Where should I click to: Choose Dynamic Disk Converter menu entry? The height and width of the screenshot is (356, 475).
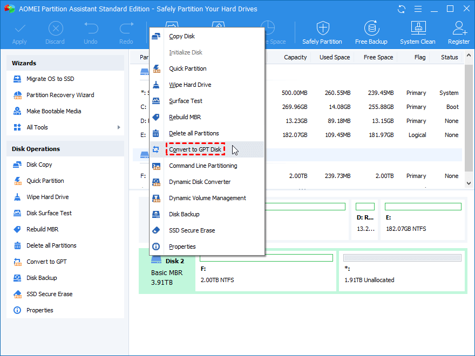click(207, 182)
